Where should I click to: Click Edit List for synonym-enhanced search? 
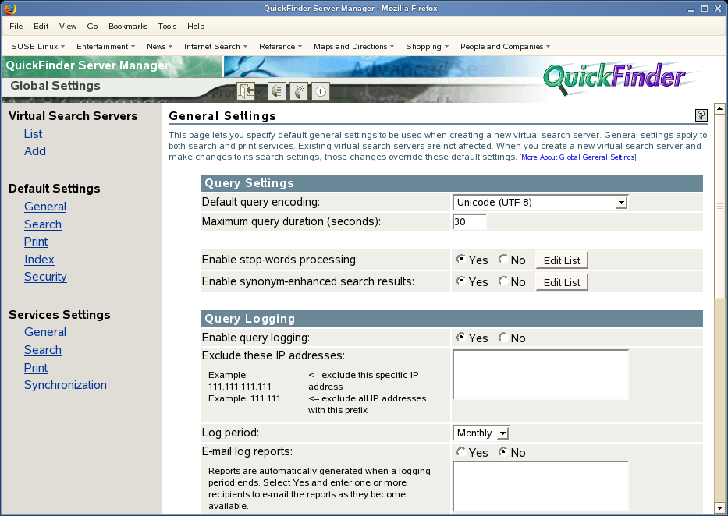coord(562,282)
